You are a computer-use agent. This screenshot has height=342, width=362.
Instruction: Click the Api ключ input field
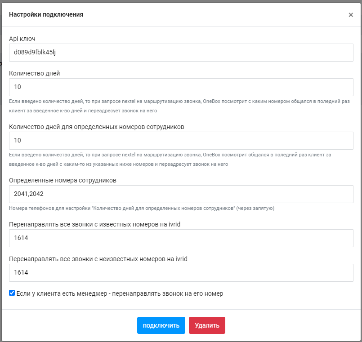[181, 53]
